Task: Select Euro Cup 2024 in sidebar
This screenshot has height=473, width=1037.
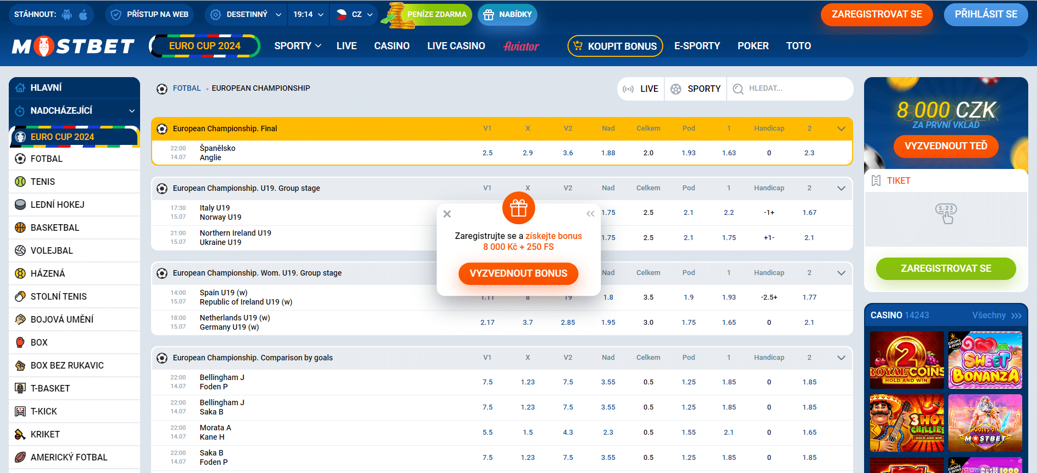Action: (x=74, y=137)
